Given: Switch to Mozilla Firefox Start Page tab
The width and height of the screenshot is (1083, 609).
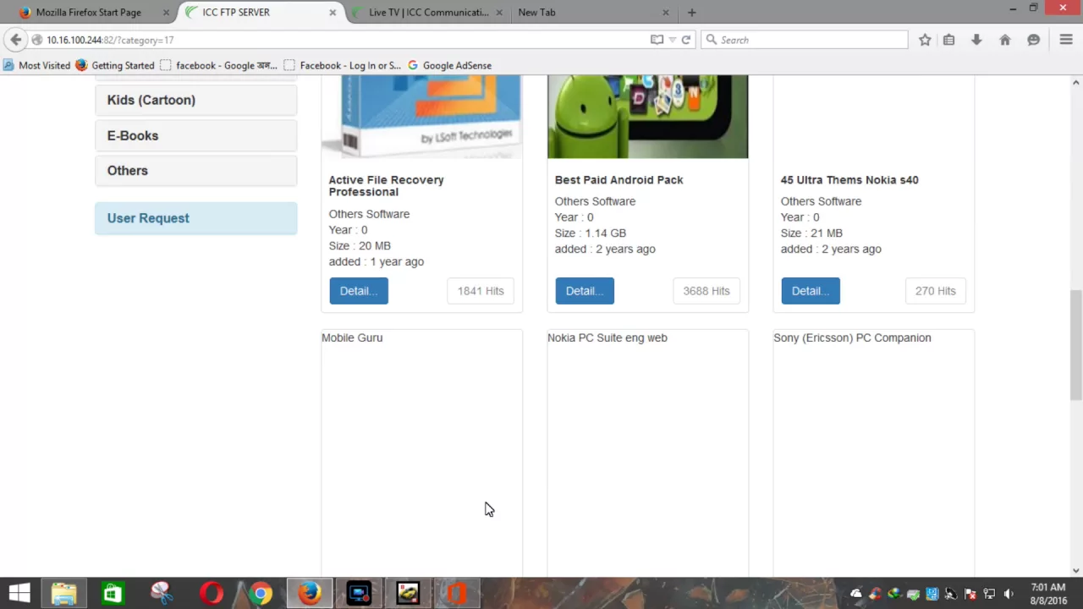Looking at the screenshot, I should click(88, 13).
